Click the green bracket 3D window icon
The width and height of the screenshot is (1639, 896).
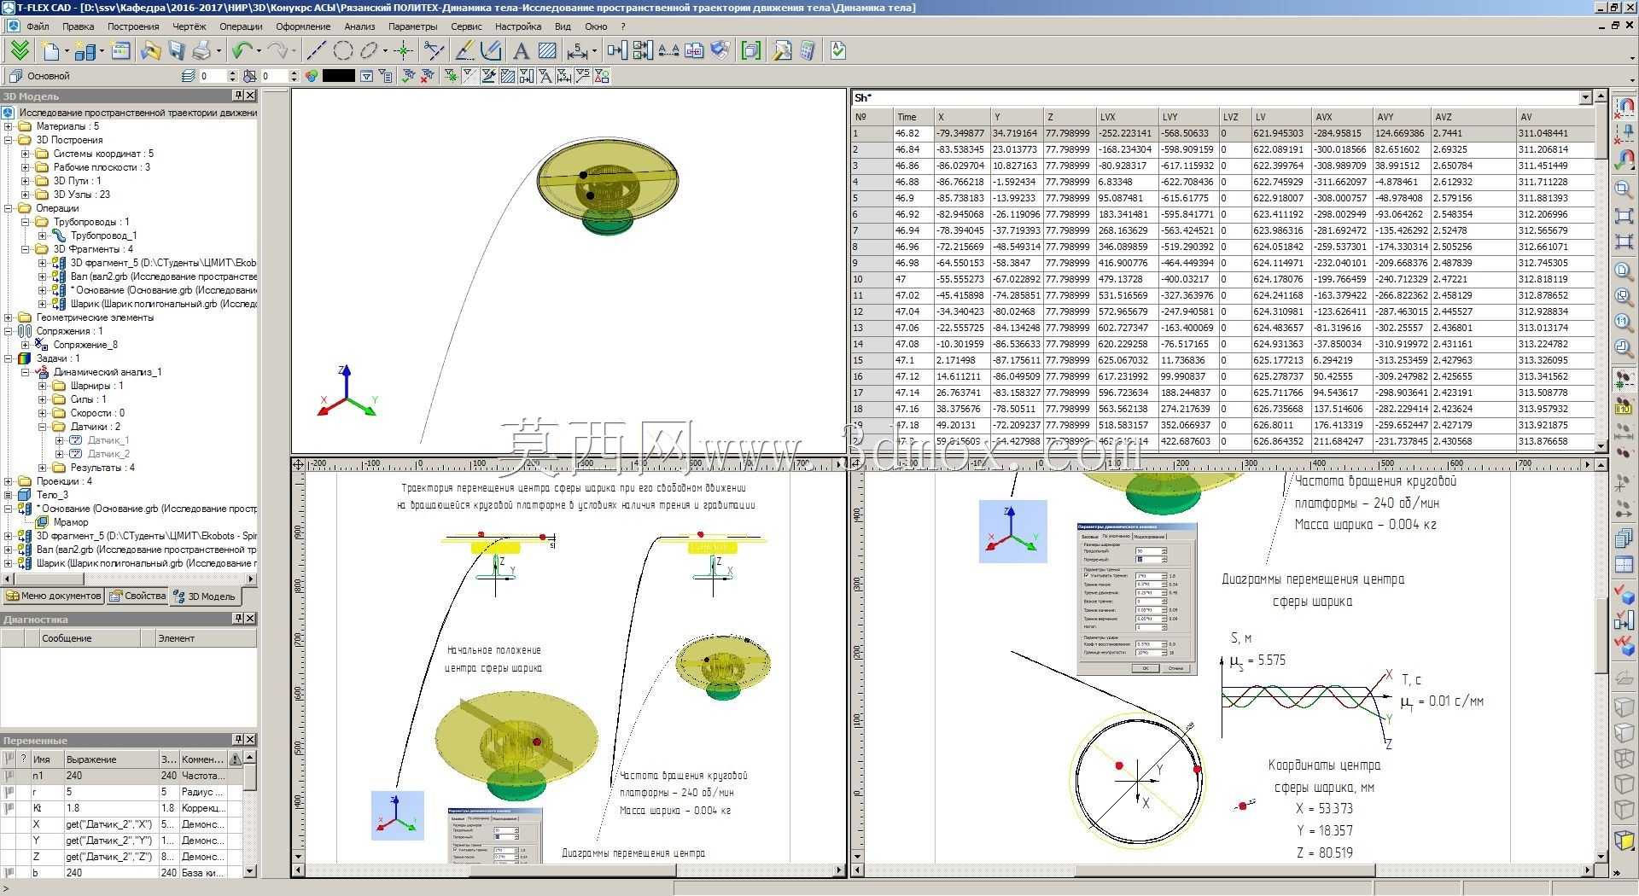(751, 51)
